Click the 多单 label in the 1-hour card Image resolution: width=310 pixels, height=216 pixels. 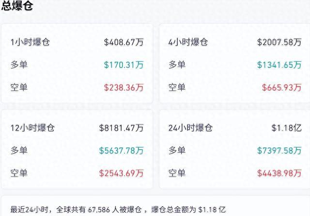pyautogui.click(x=19, y=65)
